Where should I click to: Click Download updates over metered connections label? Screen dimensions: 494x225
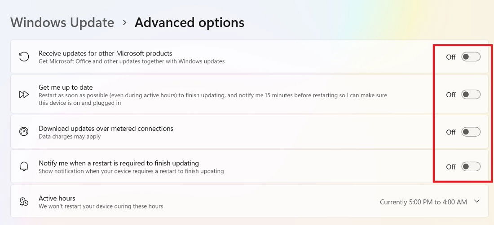click(106, 129)
